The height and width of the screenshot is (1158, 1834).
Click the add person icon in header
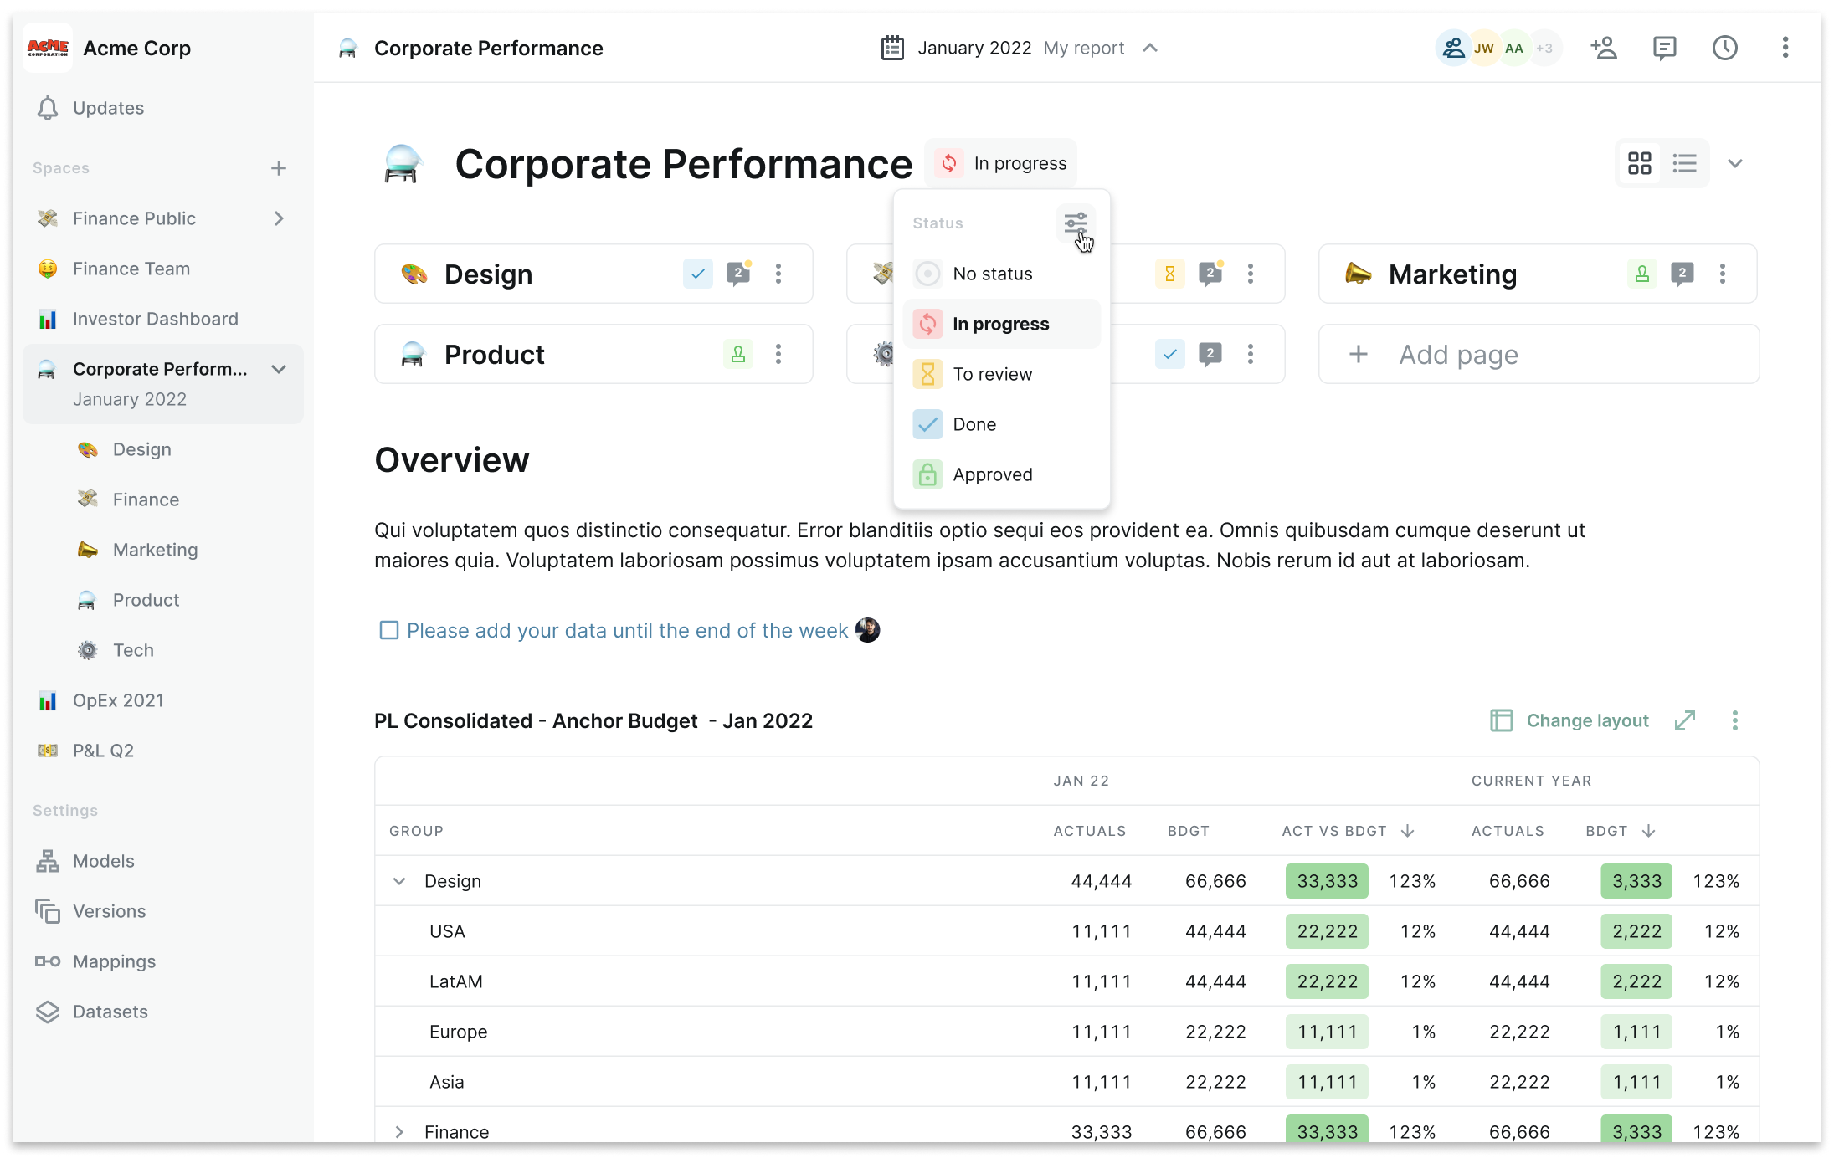(x=1603, y=48)
